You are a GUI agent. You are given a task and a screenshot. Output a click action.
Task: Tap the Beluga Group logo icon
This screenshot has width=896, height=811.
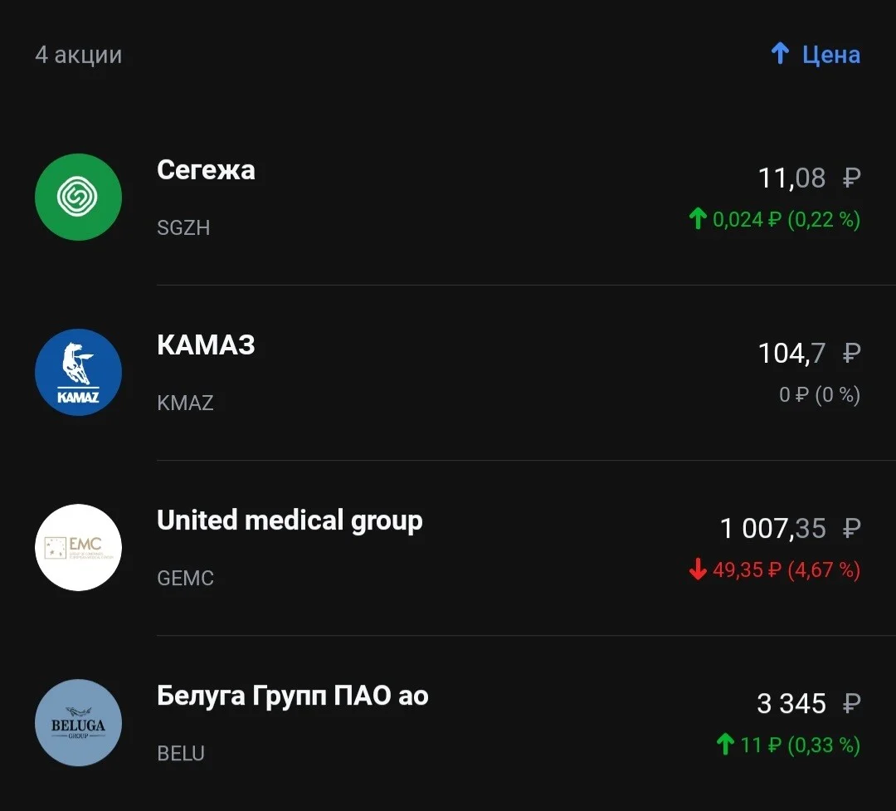tap(78, 722)
